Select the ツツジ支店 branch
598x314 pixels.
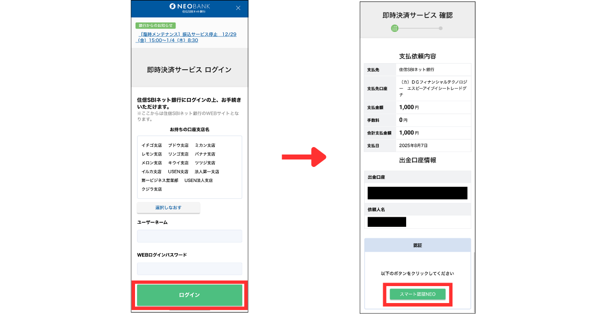205,163
